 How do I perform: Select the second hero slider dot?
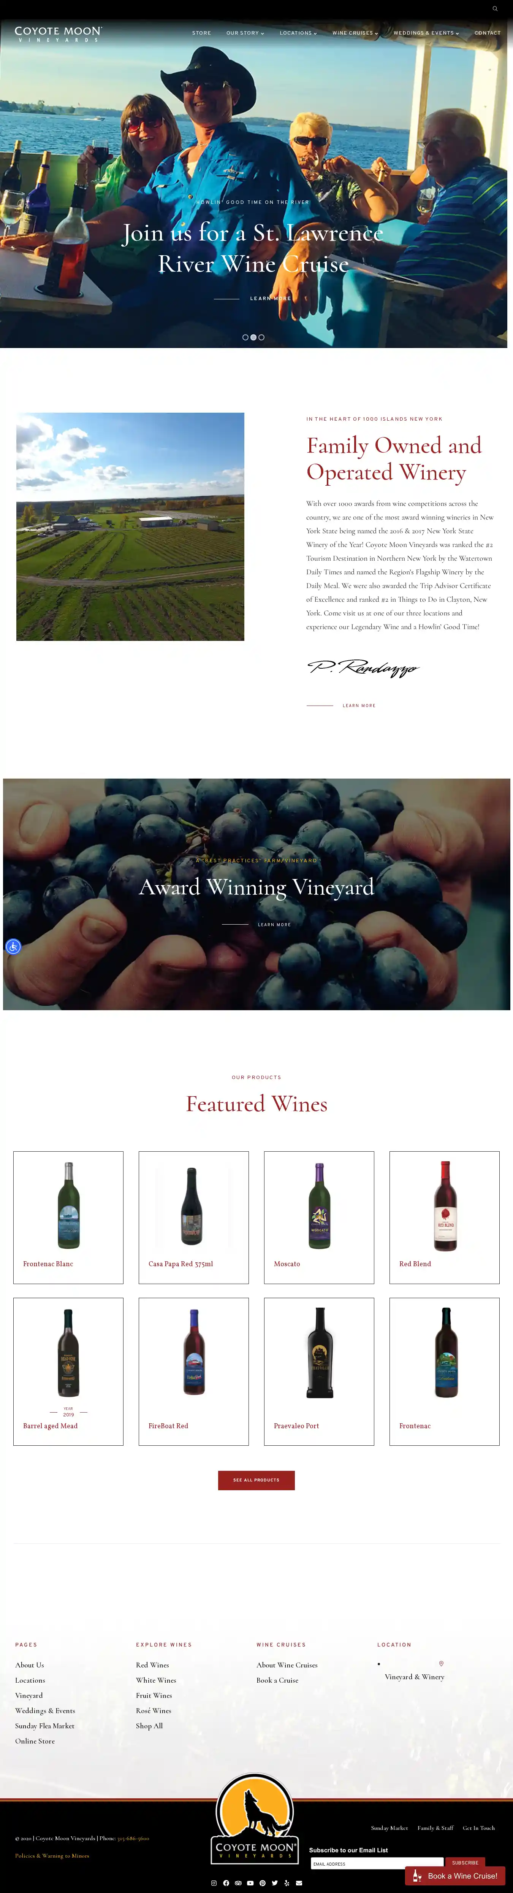click(x=253, y=337)
